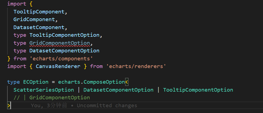Click the ScatterSeriesOption type
Viewport: 263px width, 113px height.
pos(44,90)
